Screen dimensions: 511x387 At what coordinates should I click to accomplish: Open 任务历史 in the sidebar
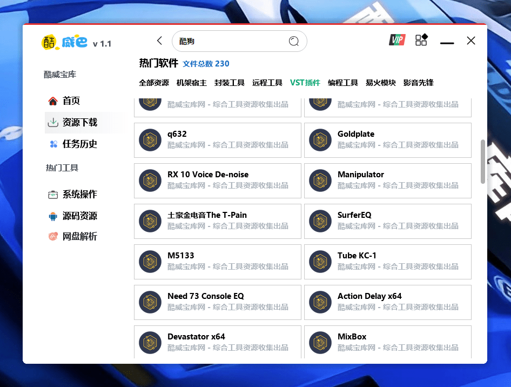tap(80, 144)
